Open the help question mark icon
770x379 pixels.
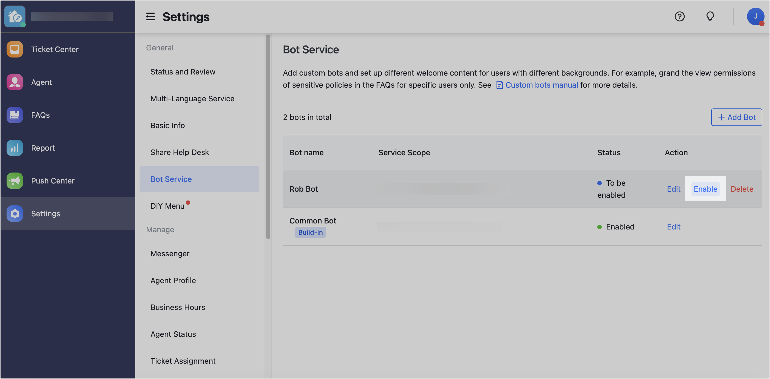(680, 16)
